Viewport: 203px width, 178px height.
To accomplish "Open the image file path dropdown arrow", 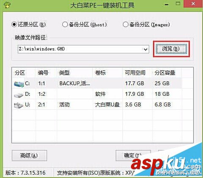I will (145, 49).
